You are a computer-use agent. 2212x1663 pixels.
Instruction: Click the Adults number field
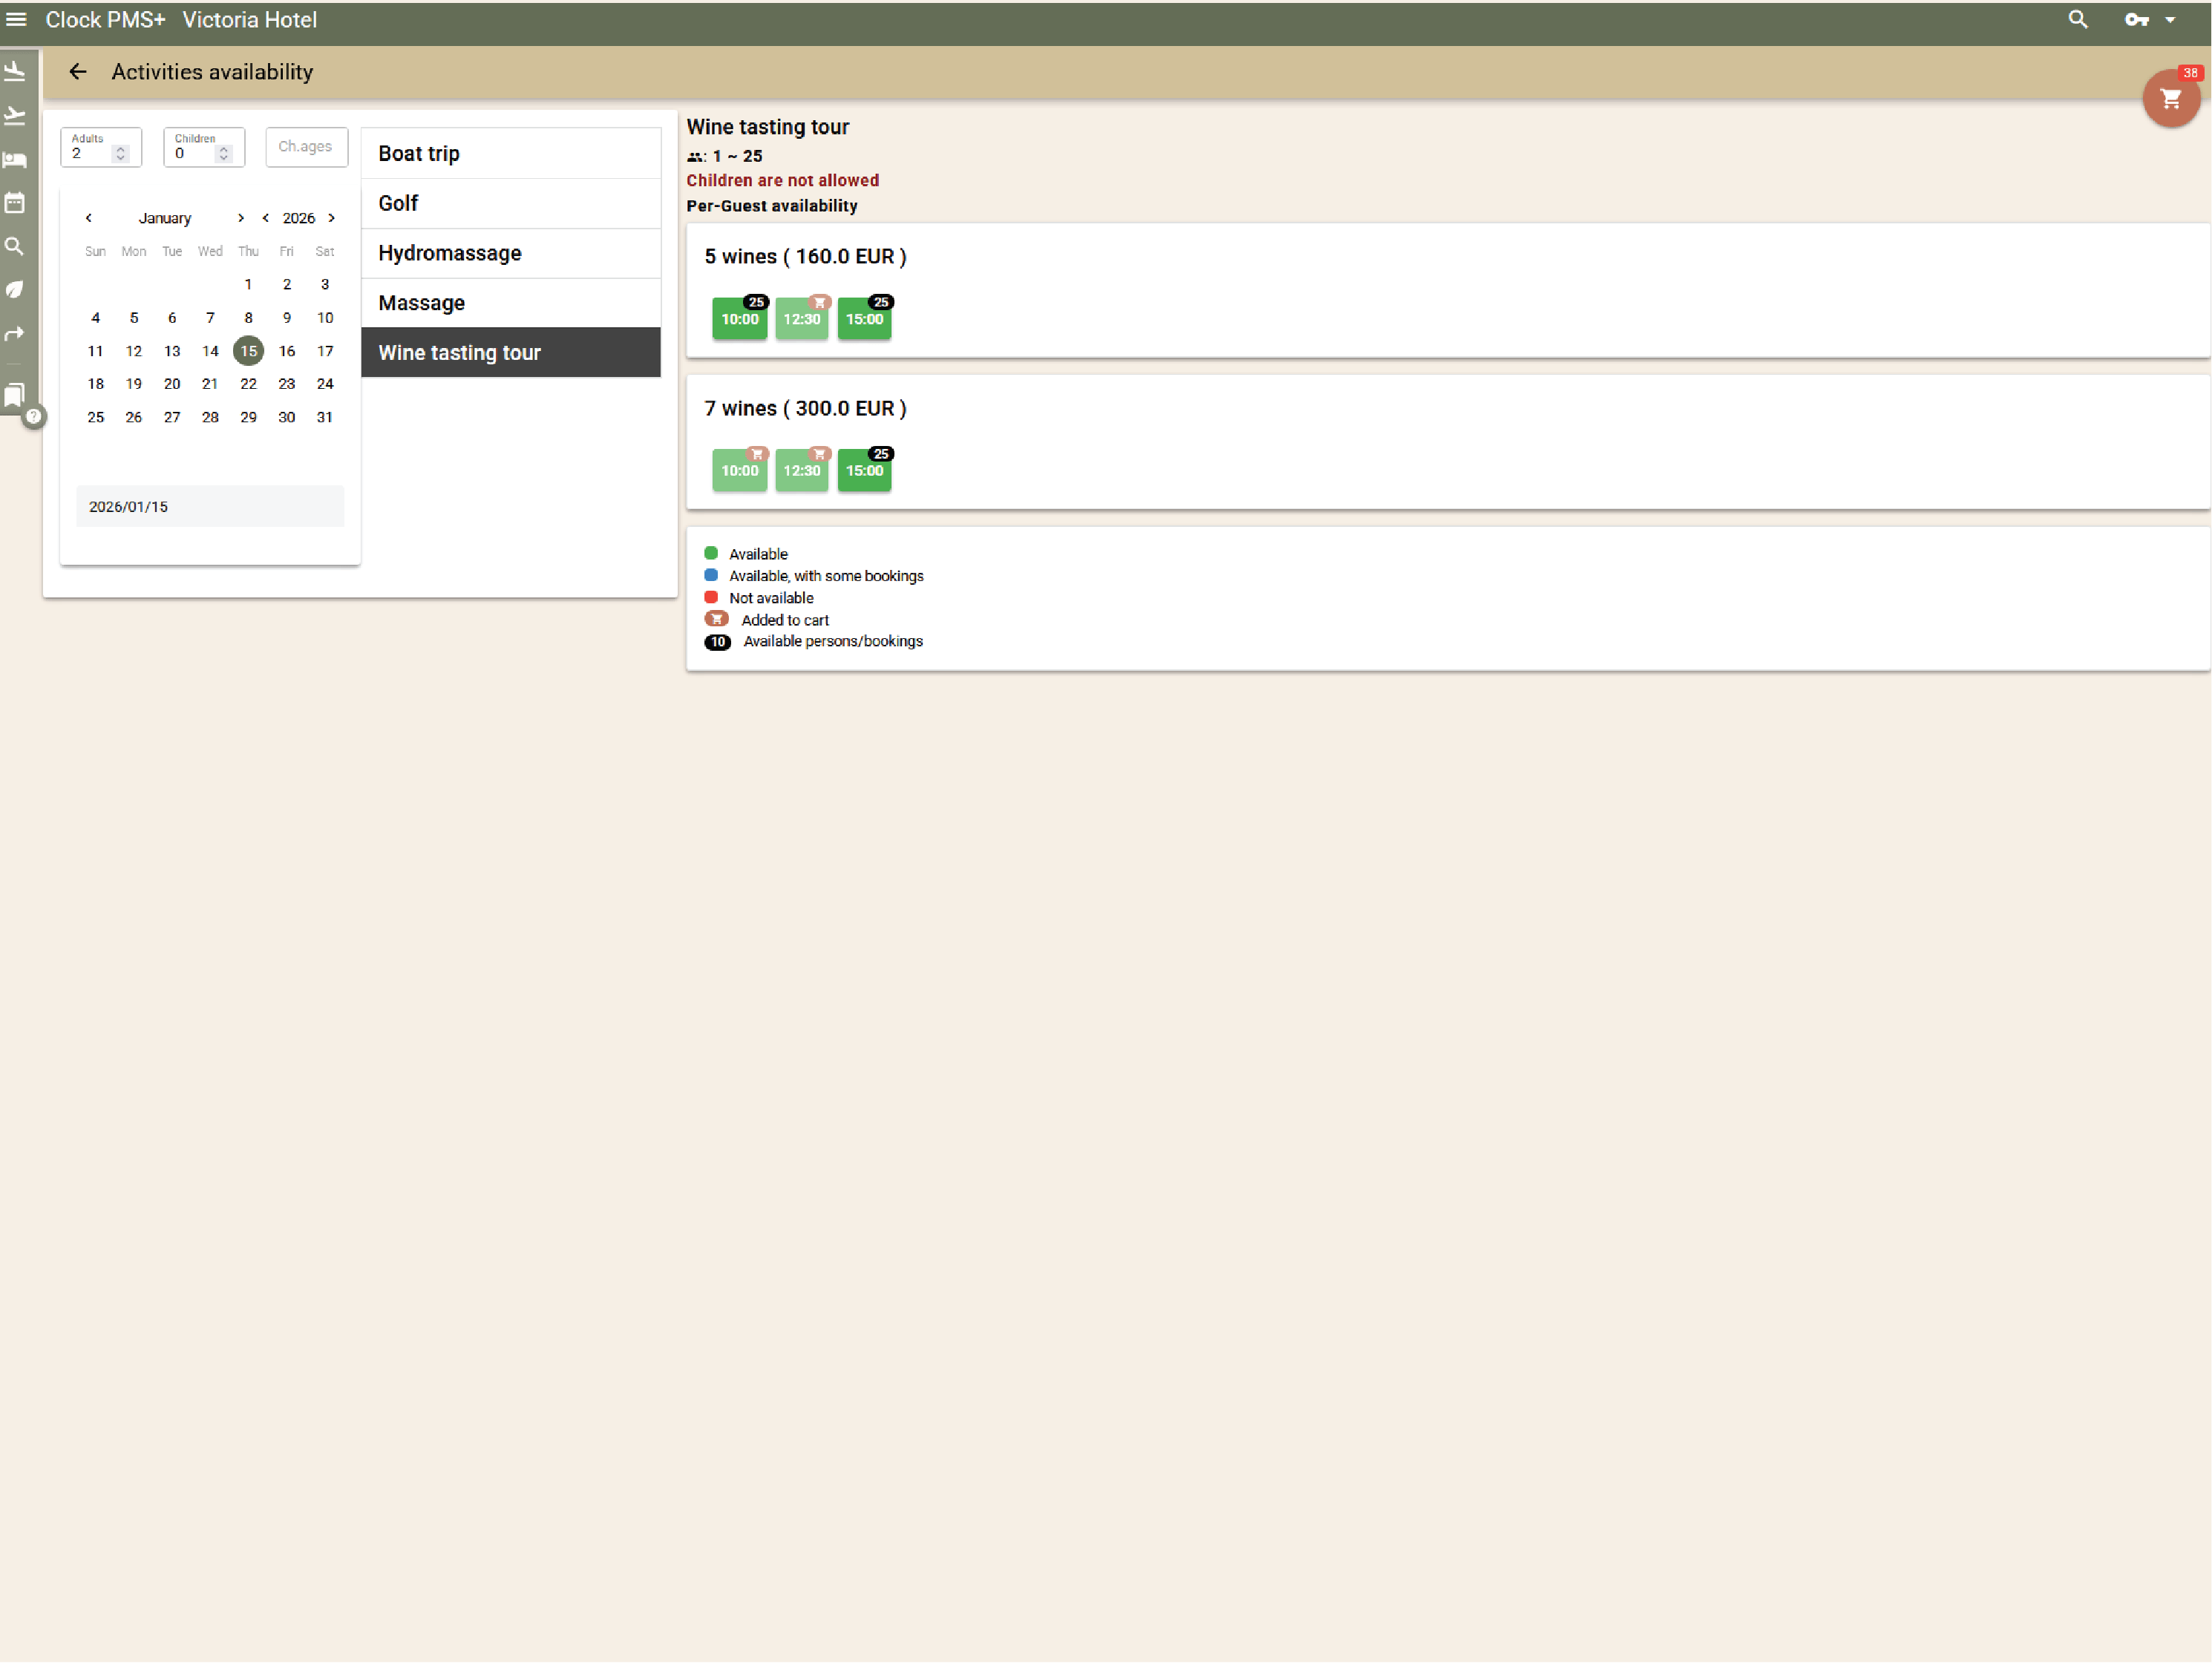coord(90,153)
